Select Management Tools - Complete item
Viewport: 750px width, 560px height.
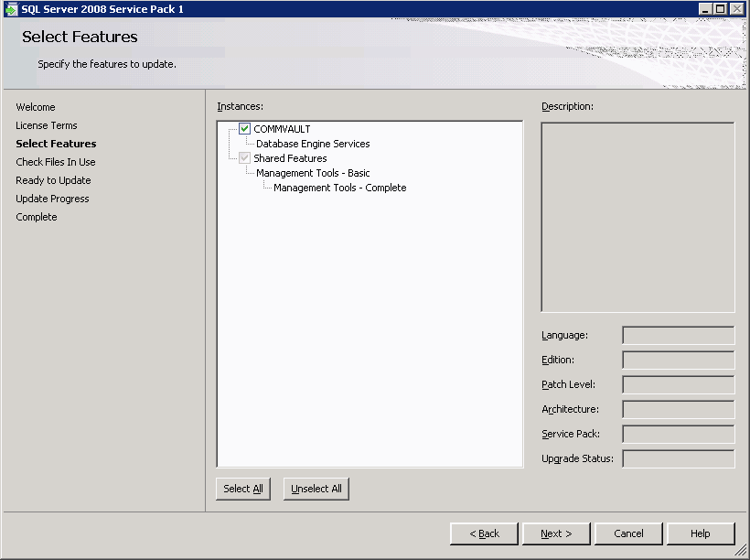pos(339,188)
